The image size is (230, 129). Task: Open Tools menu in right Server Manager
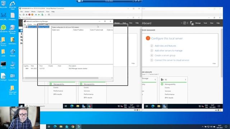click(x=205, y=23)
